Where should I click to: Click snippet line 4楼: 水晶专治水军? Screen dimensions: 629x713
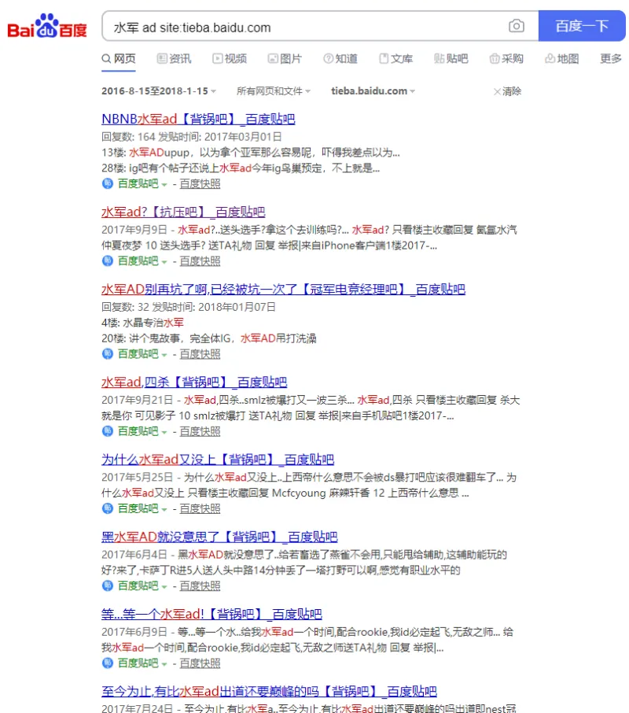coord(142,323)
